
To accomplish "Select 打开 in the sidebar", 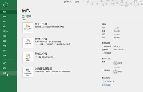I will 8,21.
